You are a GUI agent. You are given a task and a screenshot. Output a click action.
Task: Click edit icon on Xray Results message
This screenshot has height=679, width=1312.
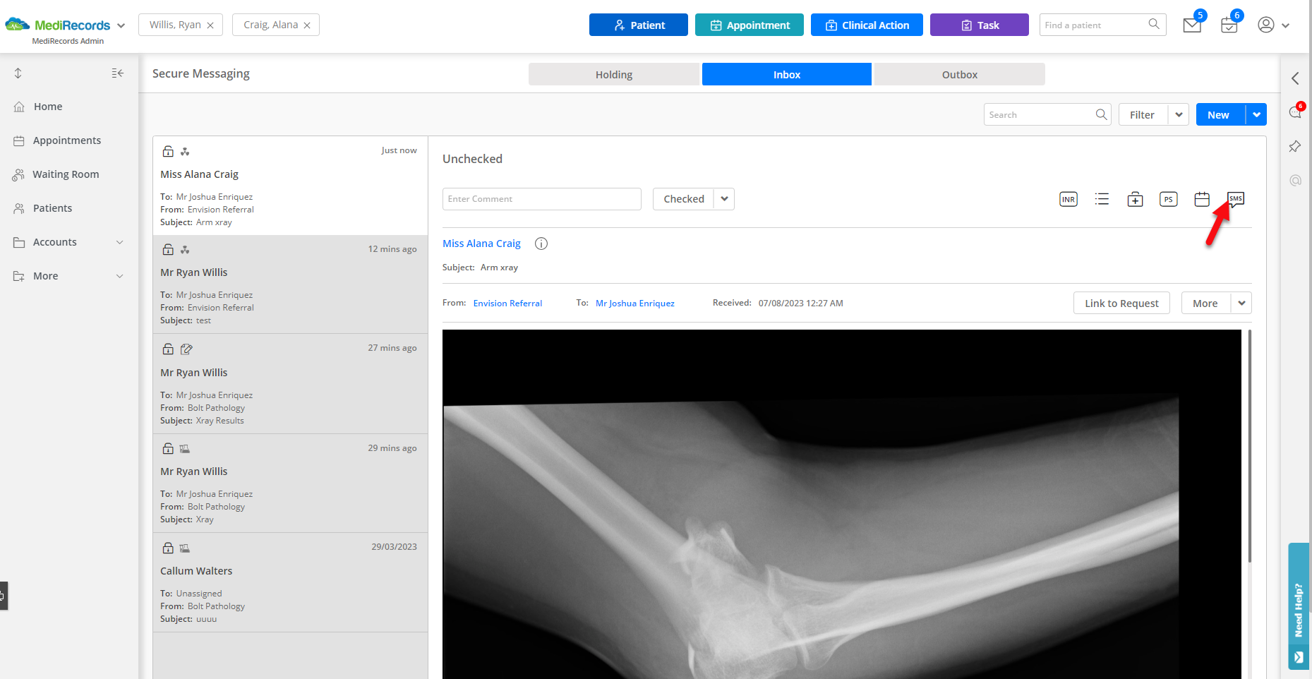(186, 349)
